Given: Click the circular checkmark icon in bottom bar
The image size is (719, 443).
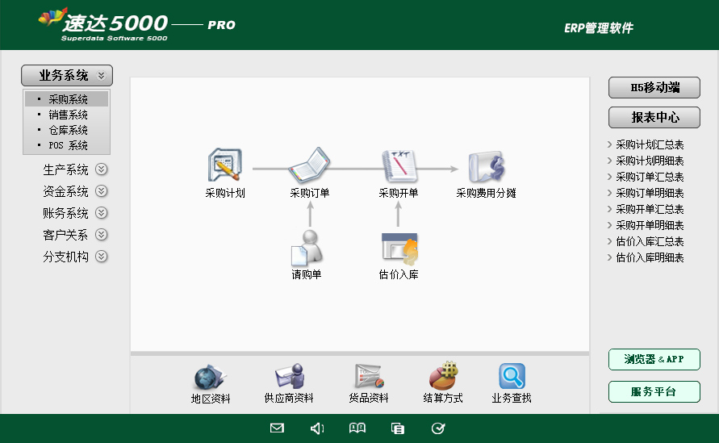Looking at the screenshot, I should (438, 428).
